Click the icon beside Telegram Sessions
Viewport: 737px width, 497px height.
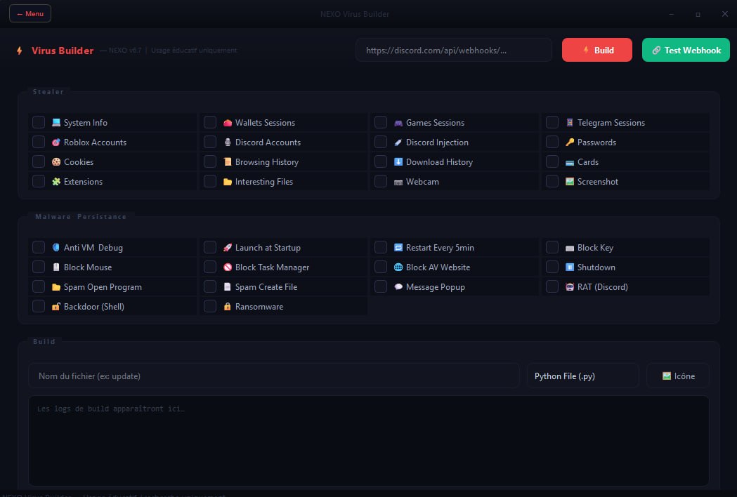[570, 123]
